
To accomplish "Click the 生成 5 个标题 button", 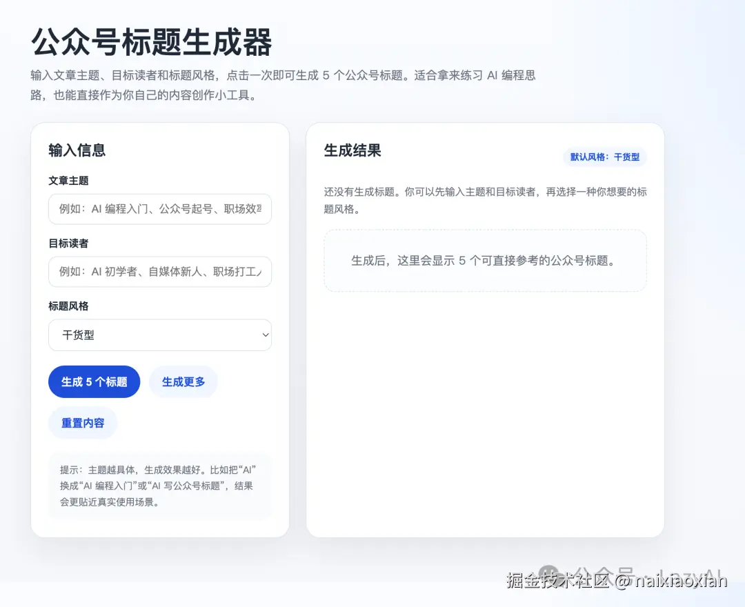I will (94, 381).
